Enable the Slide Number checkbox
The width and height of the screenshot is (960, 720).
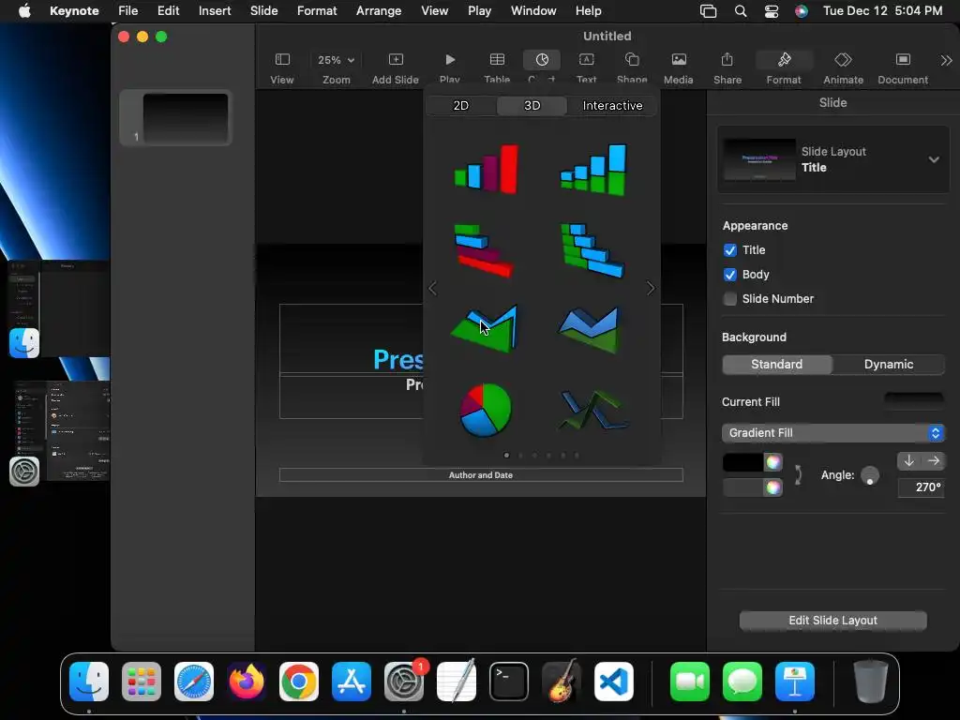729,299
